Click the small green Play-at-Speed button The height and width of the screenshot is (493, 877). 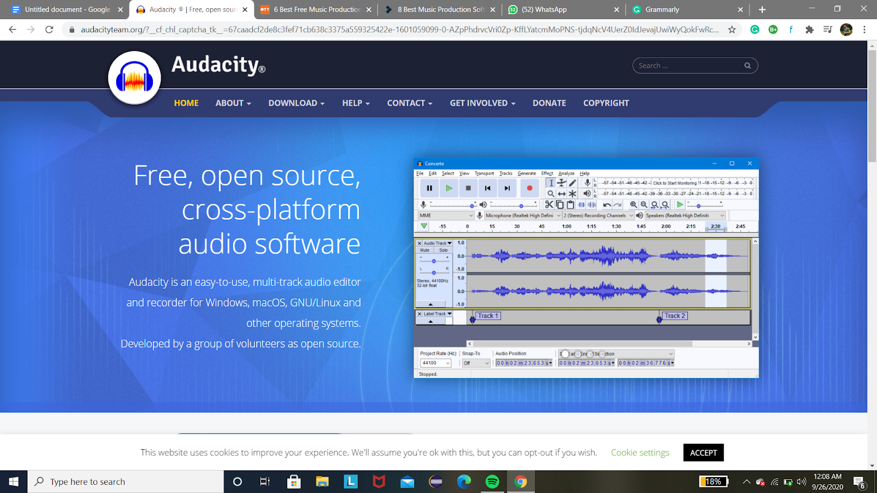(x=680, y=204)
